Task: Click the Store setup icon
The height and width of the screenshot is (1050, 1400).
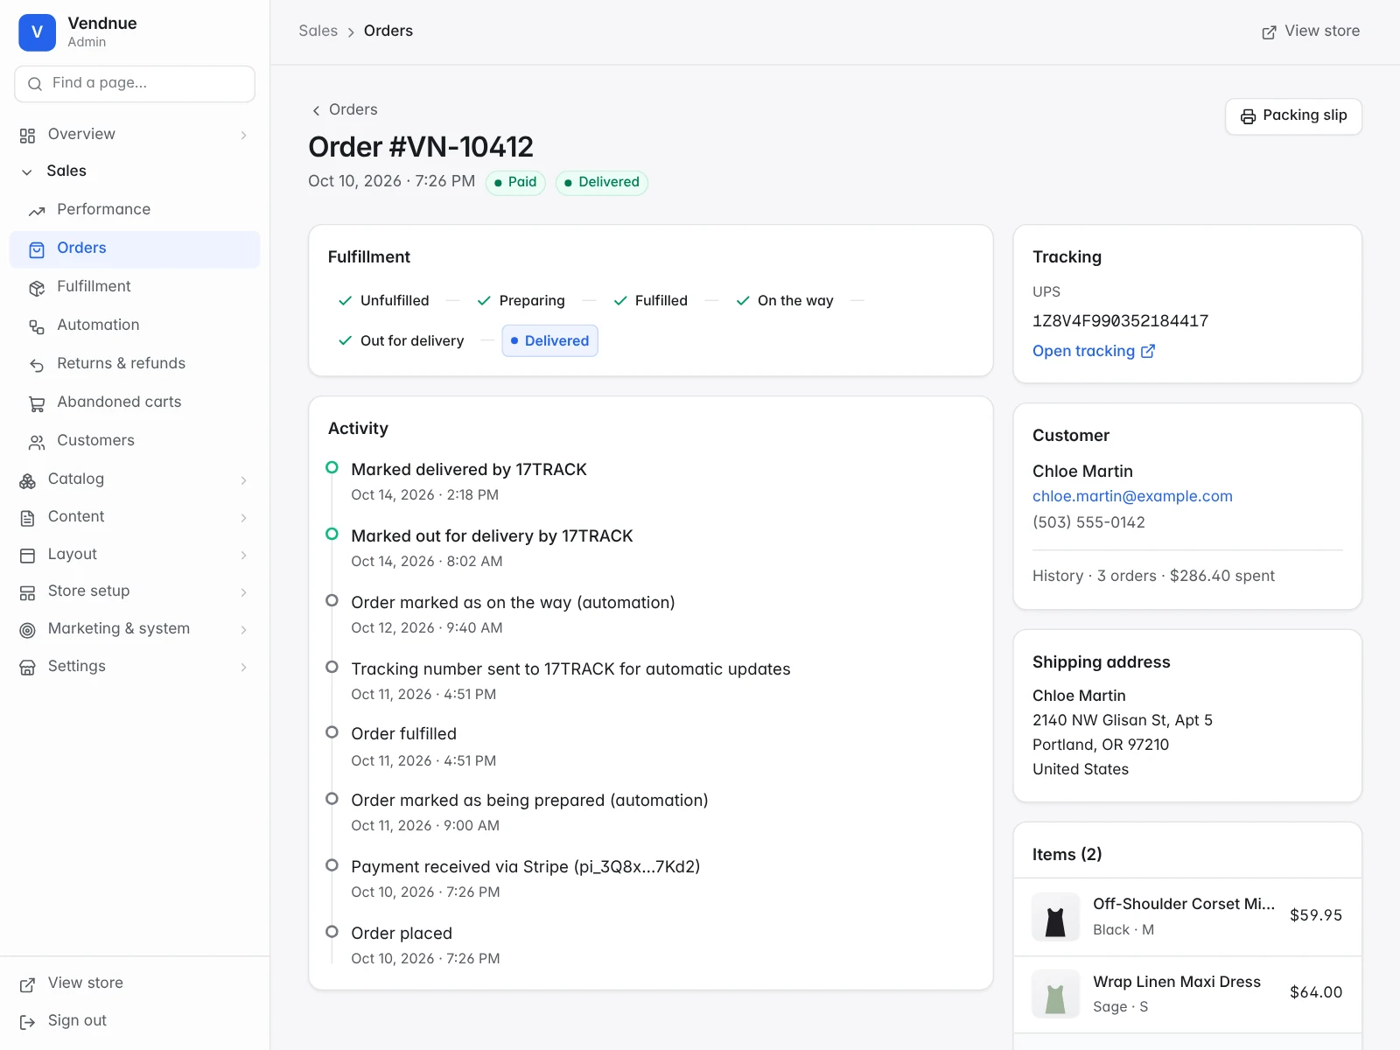Action: pyautogui.click(x=27, y=593)
